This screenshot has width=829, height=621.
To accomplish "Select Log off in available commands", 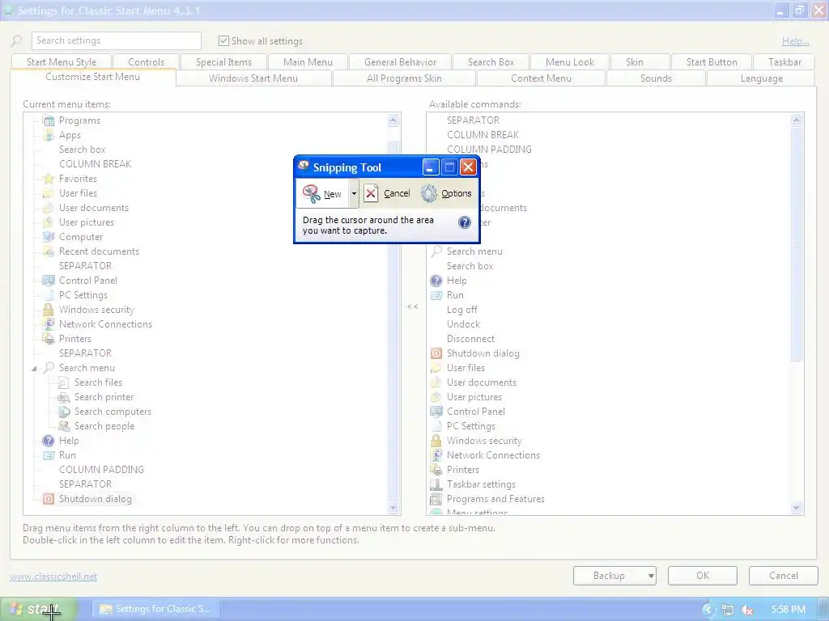I will tap(462, 310).
